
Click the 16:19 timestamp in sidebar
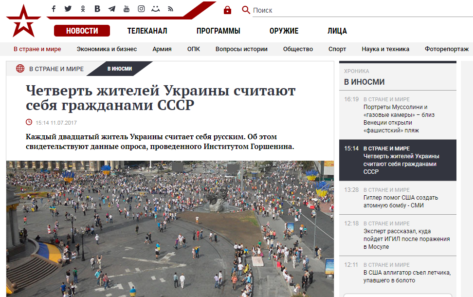pos(351,99)
